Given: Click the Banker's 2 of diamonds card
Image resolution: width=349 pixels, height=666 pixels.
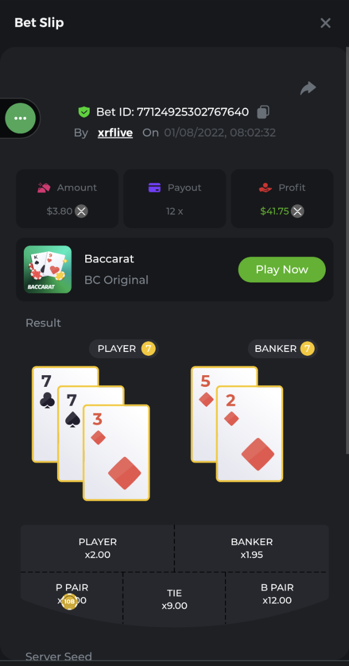Looking at the screenshot, I should coord(250,434).
